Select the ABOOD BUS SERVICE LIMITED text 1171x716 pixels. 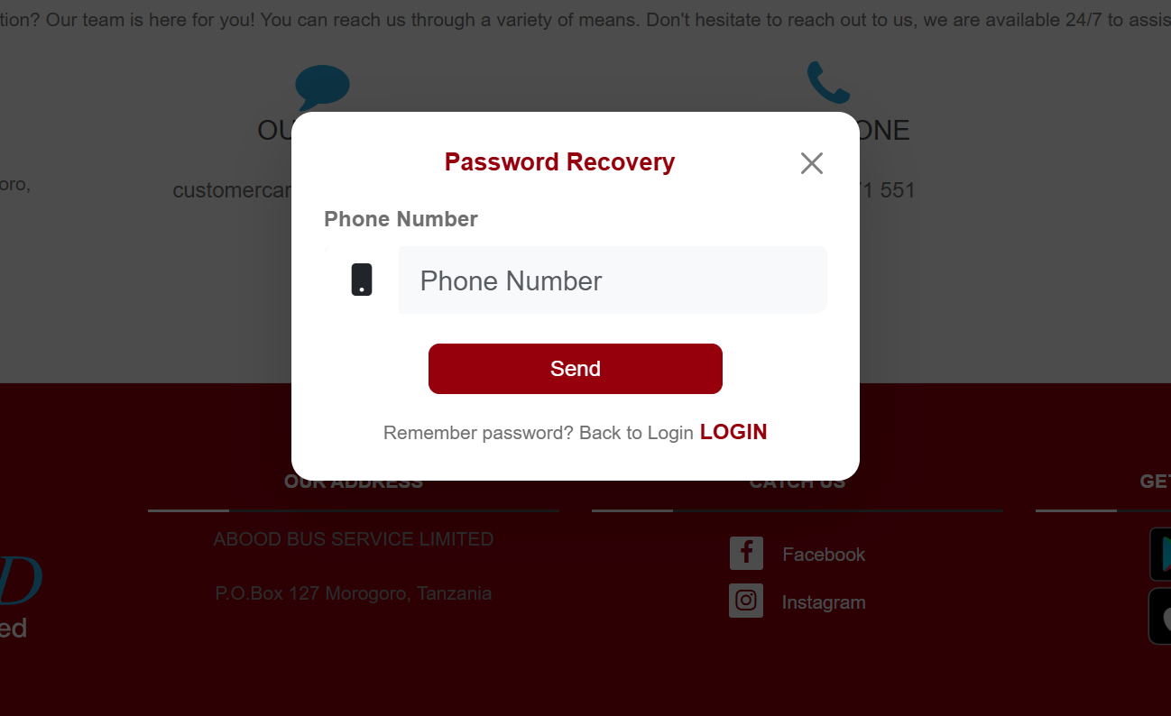354,539
